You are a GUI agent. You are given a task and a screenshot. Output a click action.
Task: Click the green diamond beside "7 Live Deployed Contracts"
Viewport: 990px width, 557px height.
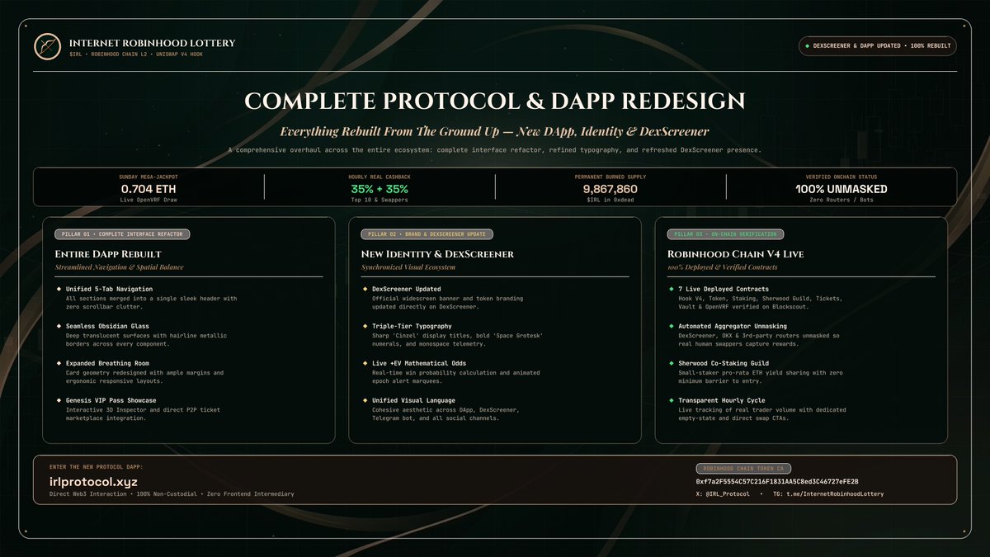click(672, 289)
